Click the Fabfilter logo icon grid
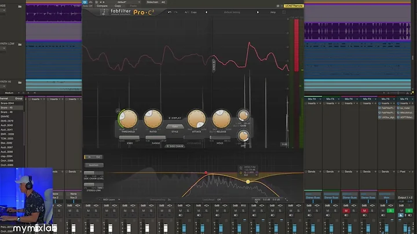Screen dimensions: 417x234 tap(104, 12)
